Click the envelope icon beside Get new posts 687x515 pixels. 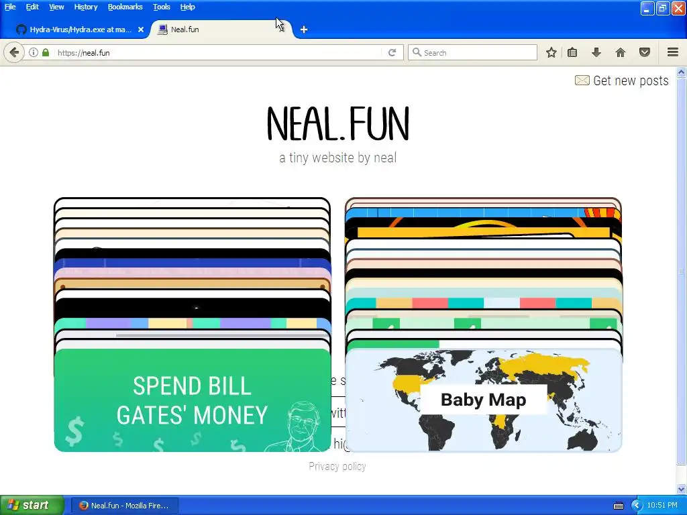582,80
